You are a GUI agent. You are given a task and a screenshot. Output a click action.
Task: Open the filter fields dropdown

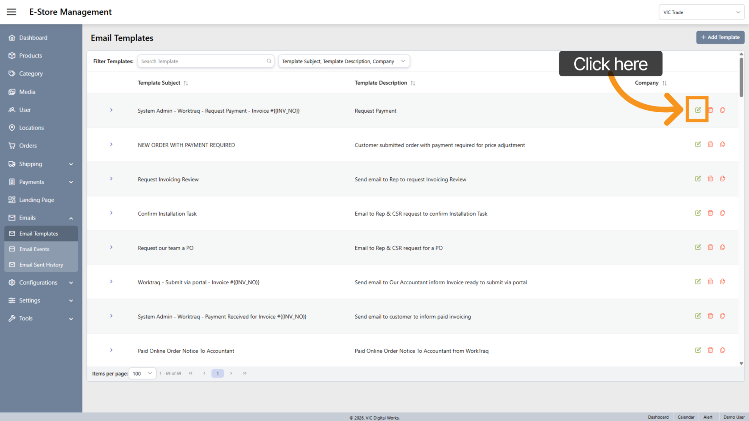(x=344, y=61)
